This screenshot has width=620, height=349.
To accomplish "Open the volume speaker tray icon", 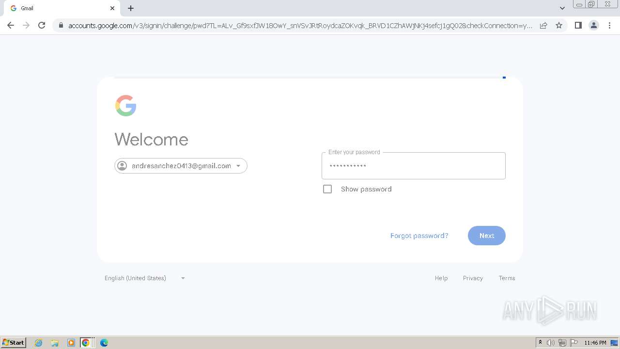I will 551,343.
